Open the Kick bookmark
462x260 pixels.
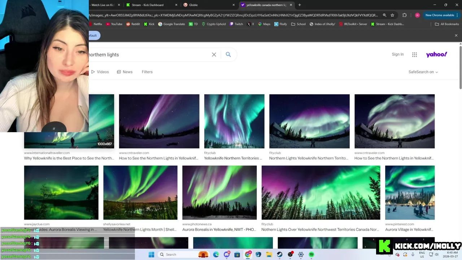pos(149,24)
